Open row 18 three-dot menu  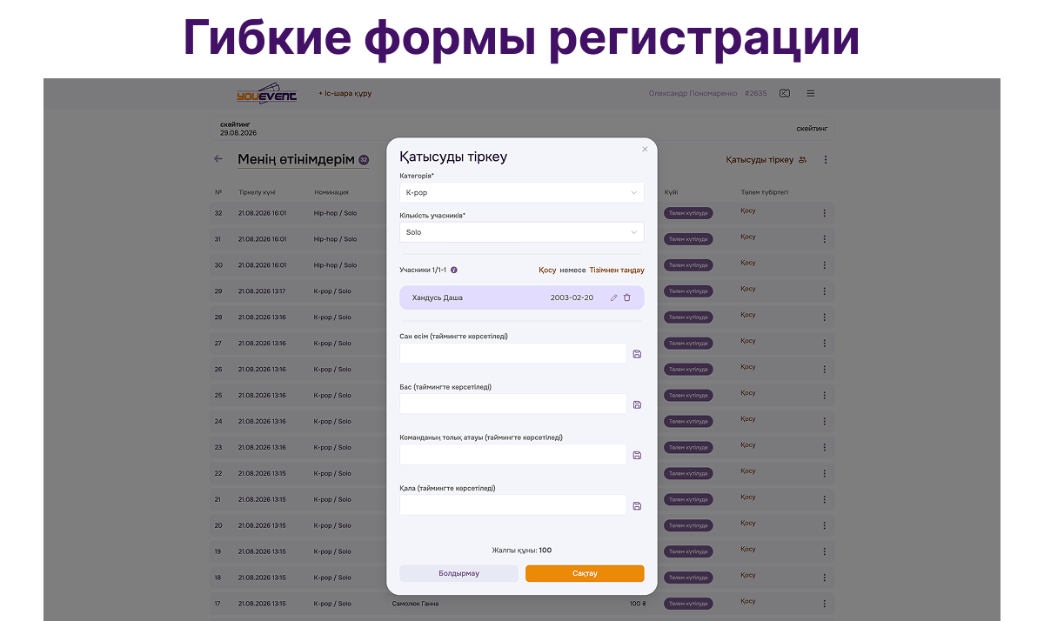point(825,578)
